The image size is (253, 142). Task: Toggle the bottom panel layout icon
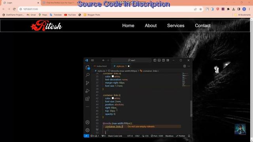(x=159, y=60)
